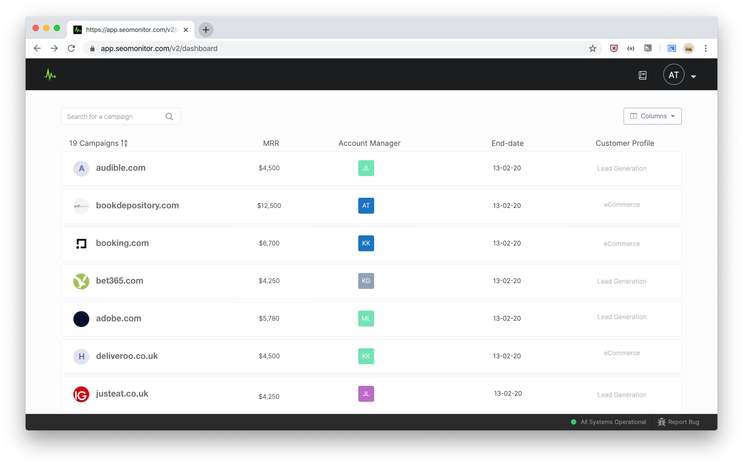The height and width of the screenshot is (466, 743).
Task: Click the All Systems Operational status
Action: [608, 422]
